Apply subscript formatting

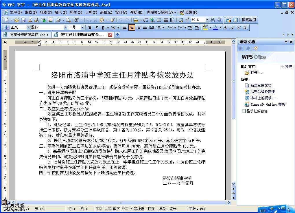246,28
